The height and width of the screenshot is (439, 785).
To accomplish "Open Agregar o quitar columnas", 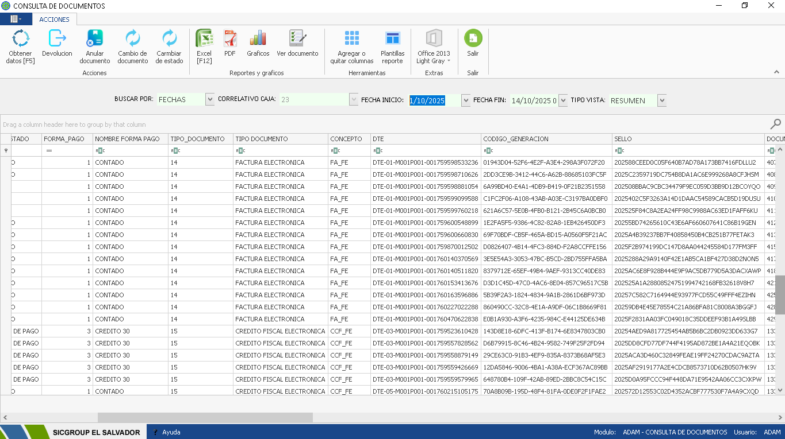I will coord(351,38).
